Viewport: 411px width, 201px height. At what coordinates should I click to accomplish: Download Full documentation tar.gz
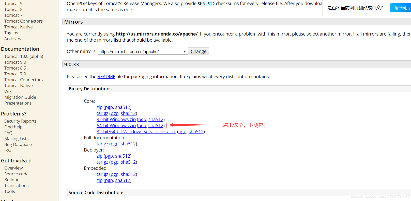[x=102, y=144]
